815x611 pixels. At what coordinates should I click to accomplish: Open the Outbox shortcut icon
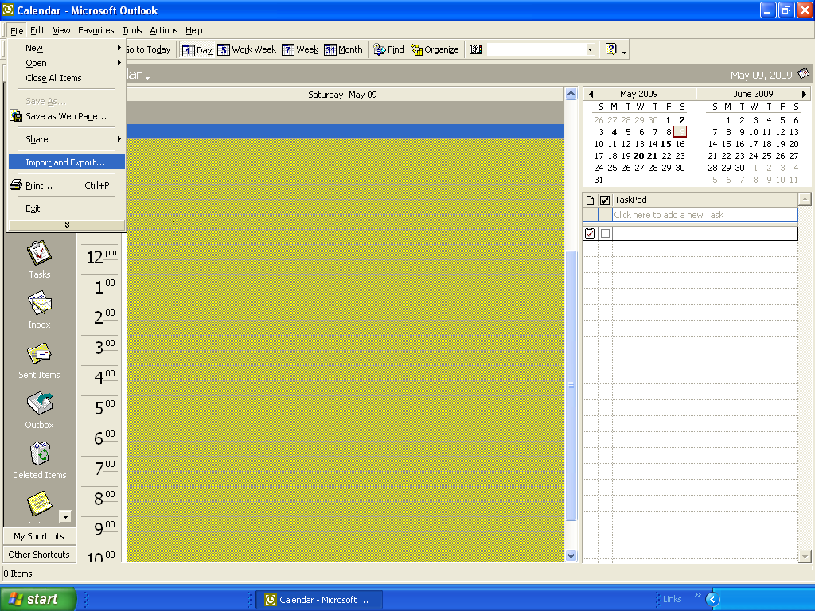coord(40,403)
